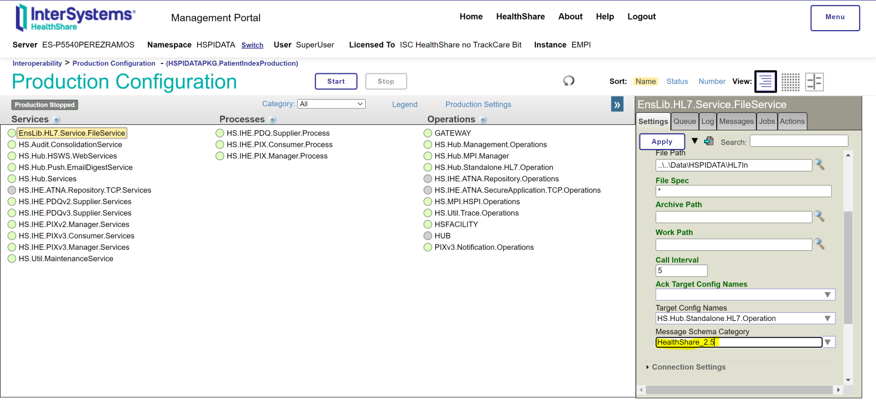Switch to list view icon
The height and width of the screenshot is (407, 876).
pos(765,82)
